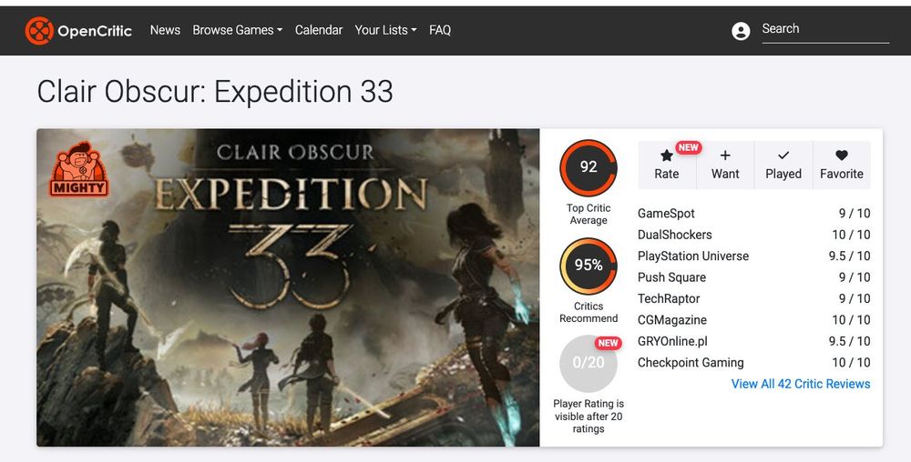Image resolution: width=911 pixels, height=462 pixels.
Task: Open the GRYOnline.pl review
Action: click(672, 341)
